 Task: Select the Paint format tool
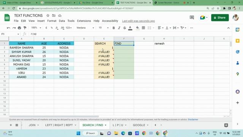point(25,28)
